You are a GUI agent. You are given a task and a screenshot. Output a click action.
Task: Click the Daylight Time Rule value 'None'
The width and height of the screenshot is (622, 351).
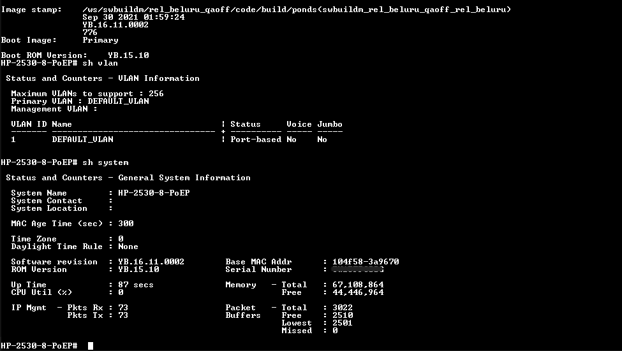click(128, 247)
